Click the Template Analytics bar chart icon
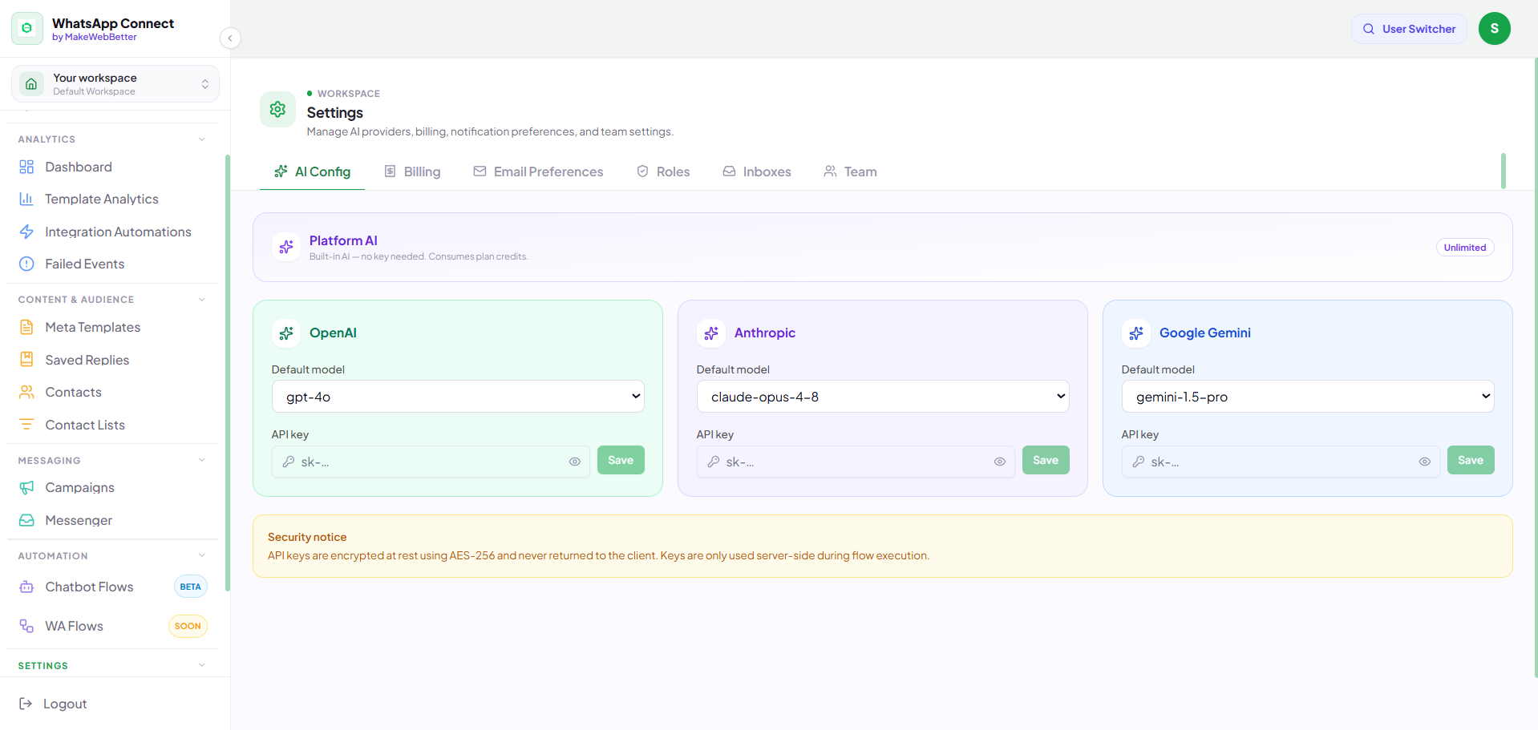This screenshot has width=1538, height=730. [x=26, y=199]
